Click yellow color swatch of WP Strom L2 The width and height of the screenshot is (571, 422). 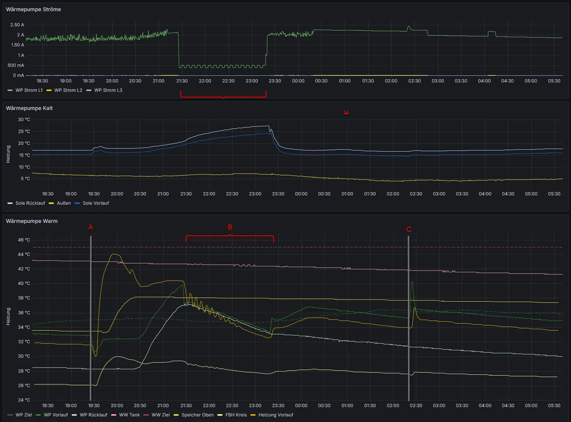pyautogui.click(x=49, y=90)
